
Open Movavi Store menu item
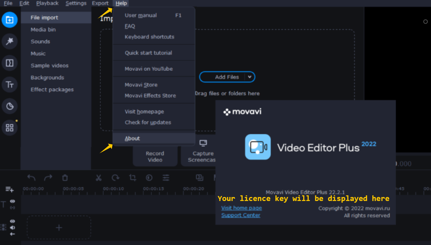pyautogui.click(x=154, y=85)
